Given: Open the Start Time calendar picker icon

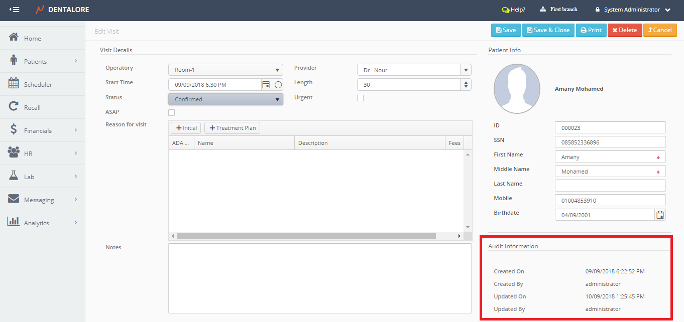Looking at the screenshot, I should 266,85.
